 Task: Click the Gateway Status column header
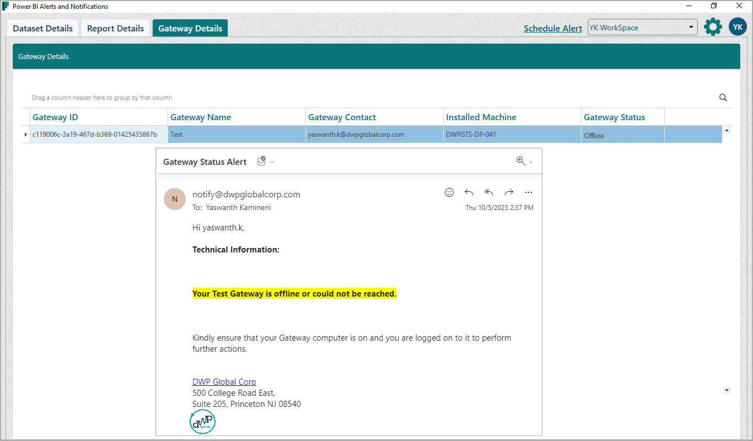click(614, 117)
